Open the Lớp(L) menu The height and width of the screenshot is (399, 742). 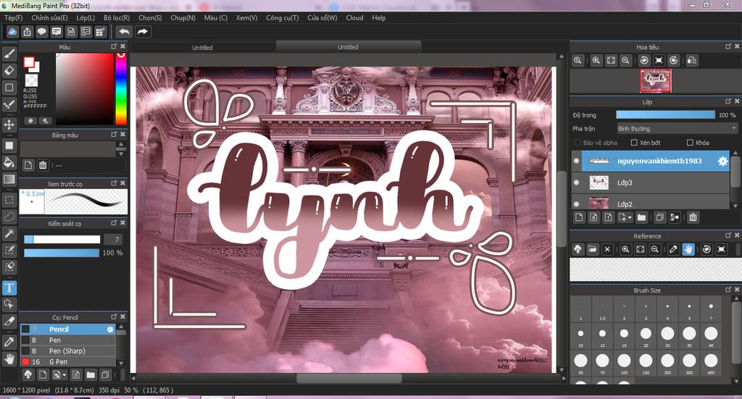coord(86,17)
